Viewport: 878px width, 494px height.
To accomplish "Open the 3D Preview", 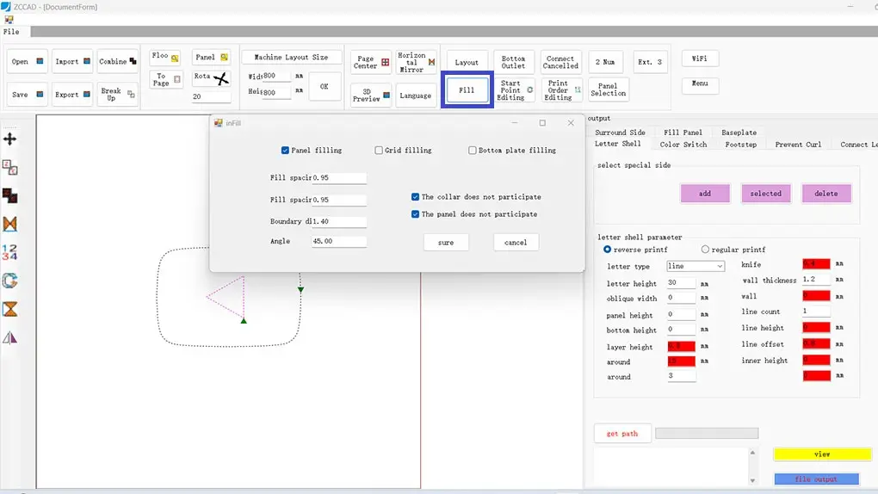I will tap(371, 96).
